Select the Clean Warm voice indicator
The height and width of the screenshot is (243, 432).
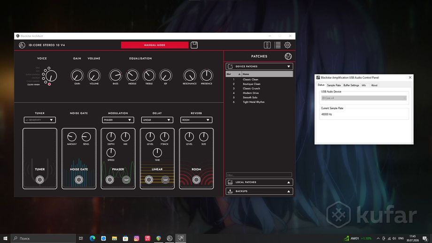coord(49,84)
